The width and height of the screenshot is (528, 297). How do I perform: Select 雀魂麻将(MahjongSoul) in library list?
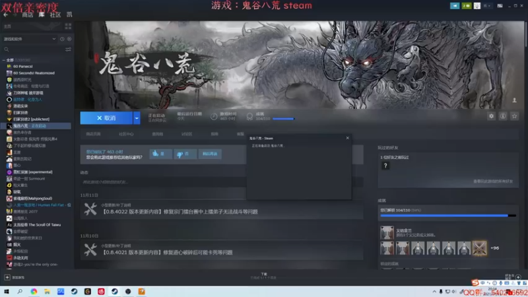tap(32, 199)
